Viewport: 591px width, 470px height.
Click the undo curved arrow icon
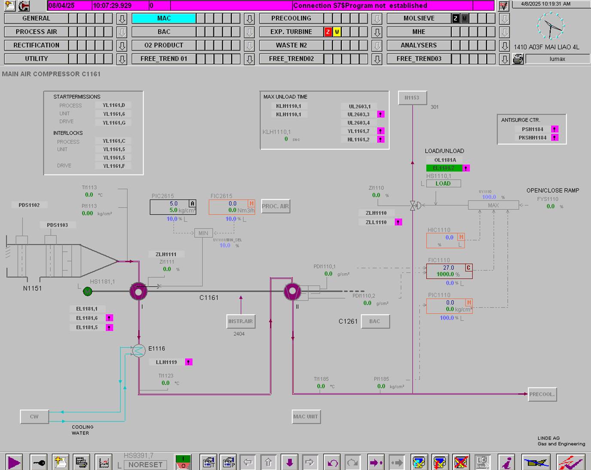point(332,463)
